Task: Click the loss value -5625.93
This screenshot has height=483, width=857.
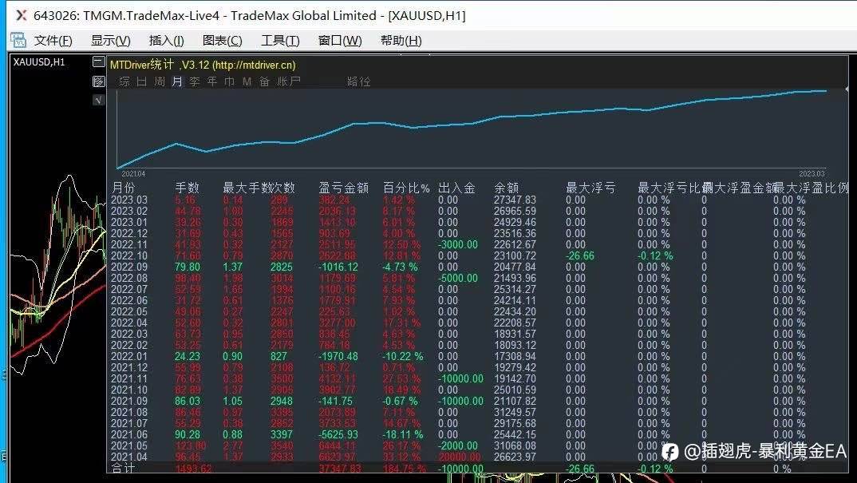Action: tap(339, 434)
